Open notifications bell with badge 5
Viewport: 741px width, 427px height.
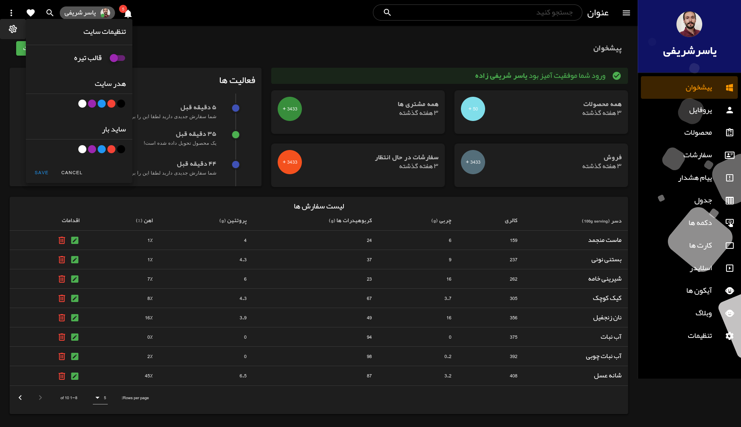(128, 13)
